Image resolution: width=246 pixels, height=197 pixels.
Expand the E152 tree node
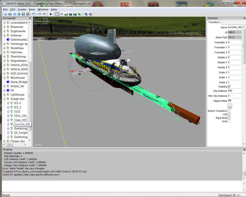pyautogui.click(x=8, y=112)
